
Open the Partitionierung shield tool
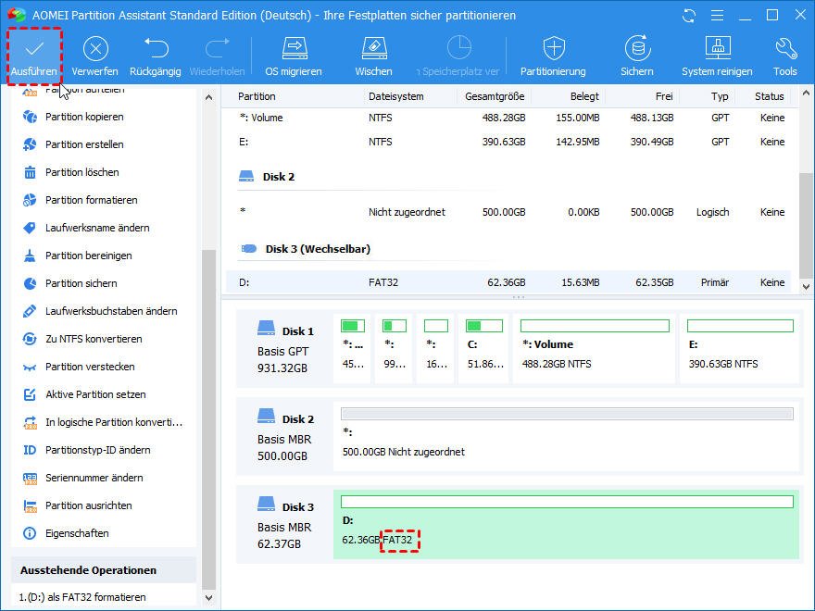tap(553, 55)
